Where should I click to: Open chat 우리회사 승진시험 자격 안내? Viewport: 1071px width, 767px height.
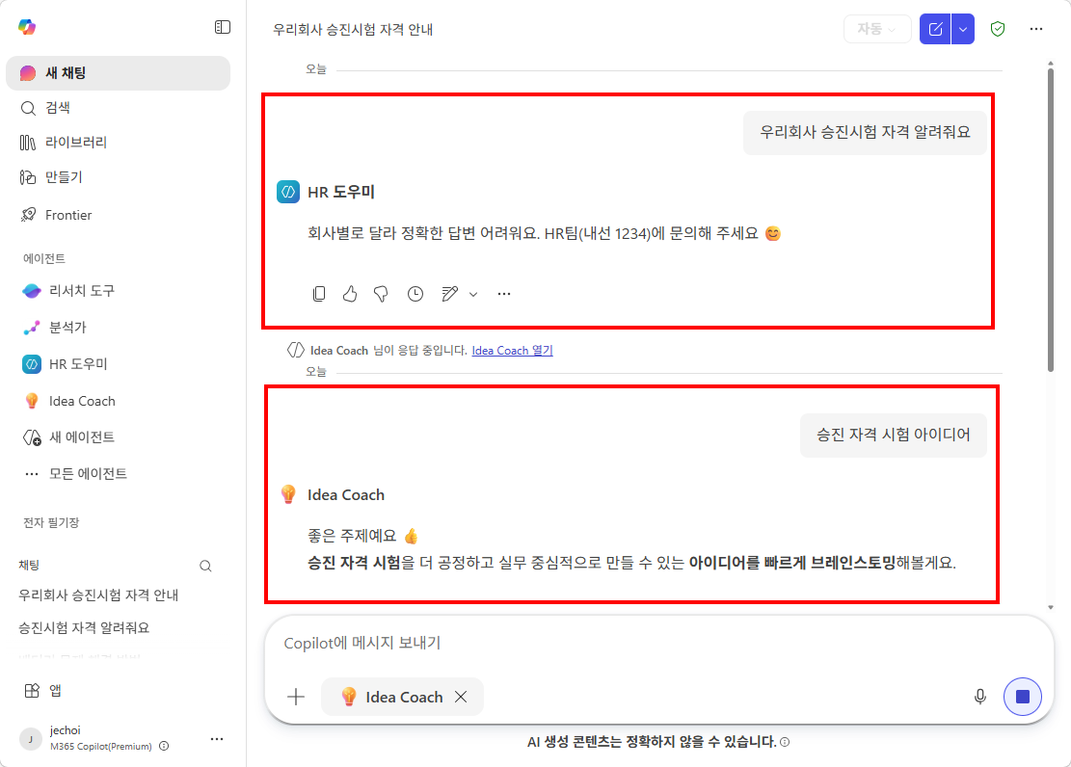pyautogui.click(x=98, y=595)
